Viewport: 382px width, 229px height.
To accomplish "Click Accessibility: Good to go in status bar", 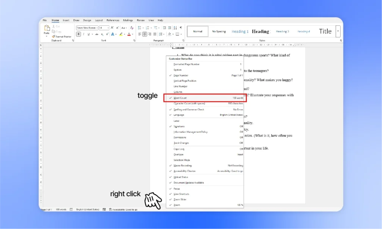I will click(x=123, y=209).
